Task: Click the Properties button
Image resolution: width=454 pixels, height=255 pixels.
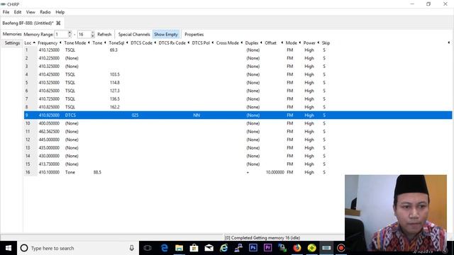Action: click(194, 35)
